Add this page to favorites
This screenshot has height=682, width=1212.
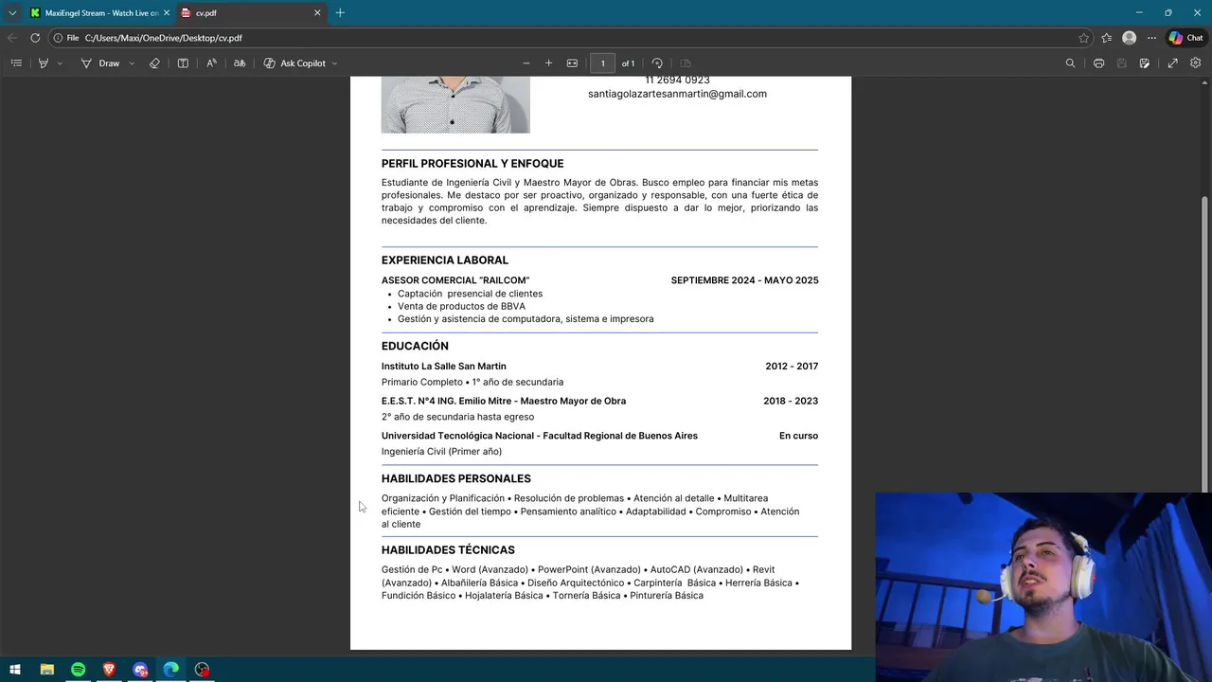pos(1083,38)
